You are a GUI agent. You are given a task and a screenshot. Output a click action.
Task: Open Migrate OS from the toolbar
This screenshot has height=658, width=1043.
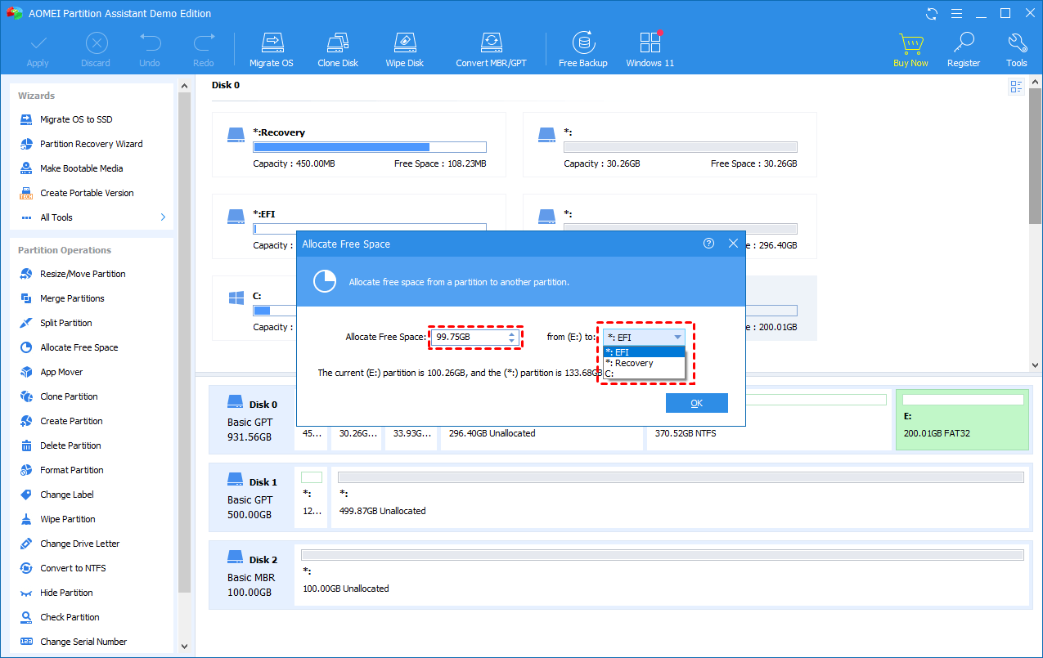[x=271, y=49]
